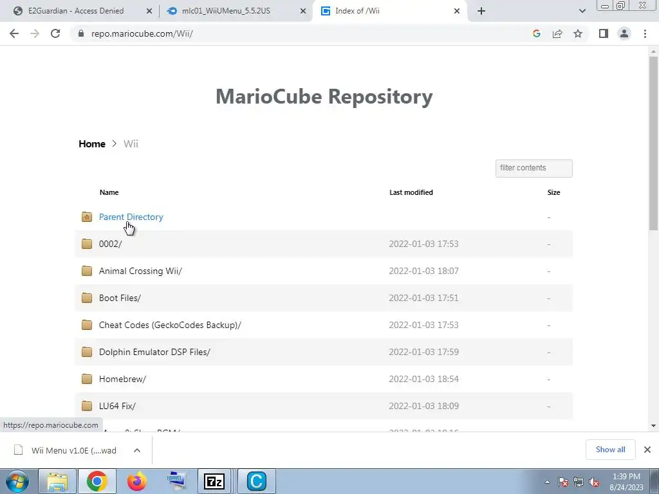Open the Parent Directory link
The width and height of the screenshot is (659, 494).
[x=131, y=217]
